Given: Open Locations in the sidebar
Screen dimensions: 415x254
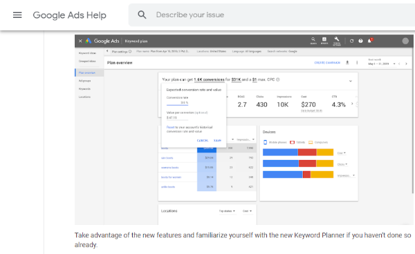Looking at the screenshot, I should click(84, 97).
